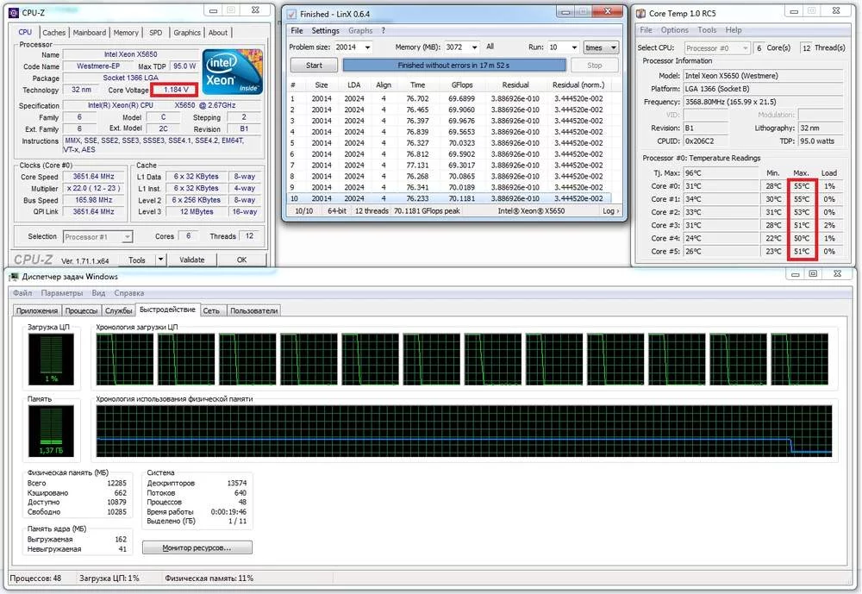
Task: Click the 'Монитор ресурсов...' button
Action: tap(197, 547)
